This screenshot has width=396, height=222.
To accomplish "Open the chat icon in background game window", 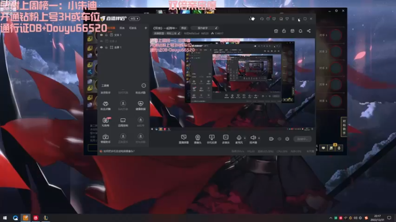I will coord(323,148).
